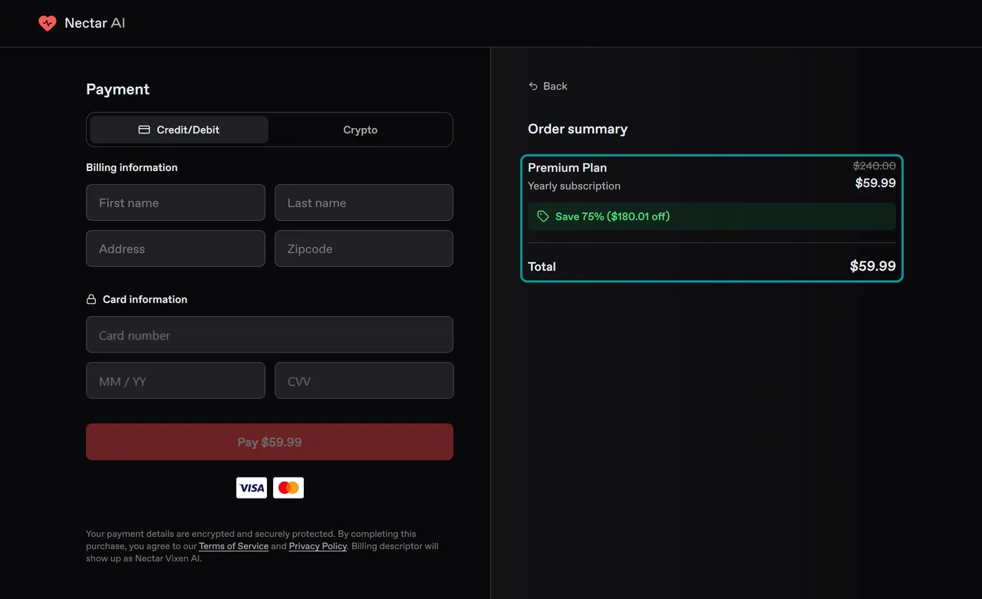Select the MM / YY expiry field
This screenshot has width=982, height=599.
[176, 380]
